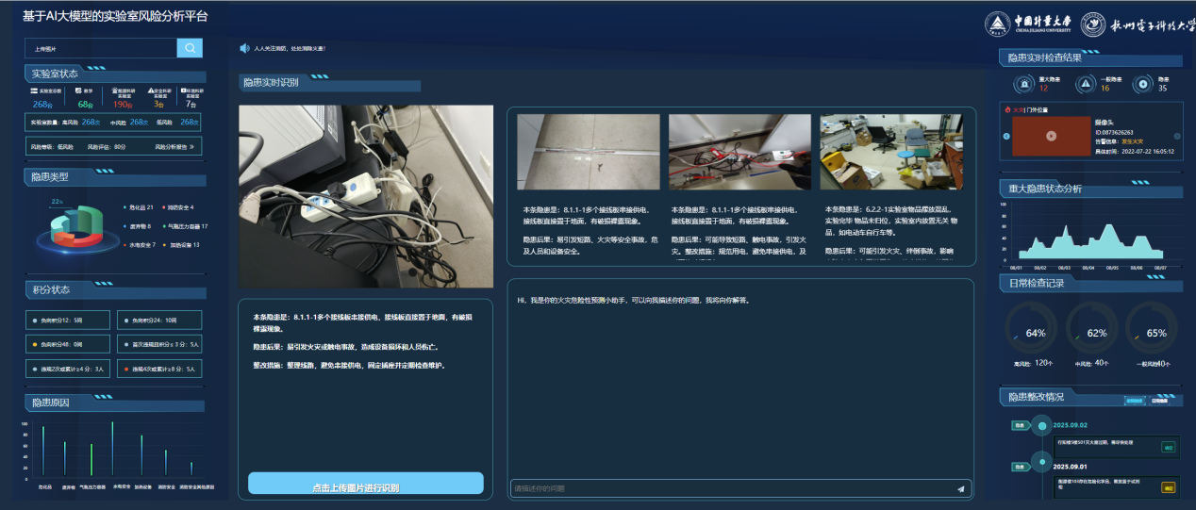Go to next camera alert with right arrow
1196x510 pixels.
click(x=1180, y=136)
